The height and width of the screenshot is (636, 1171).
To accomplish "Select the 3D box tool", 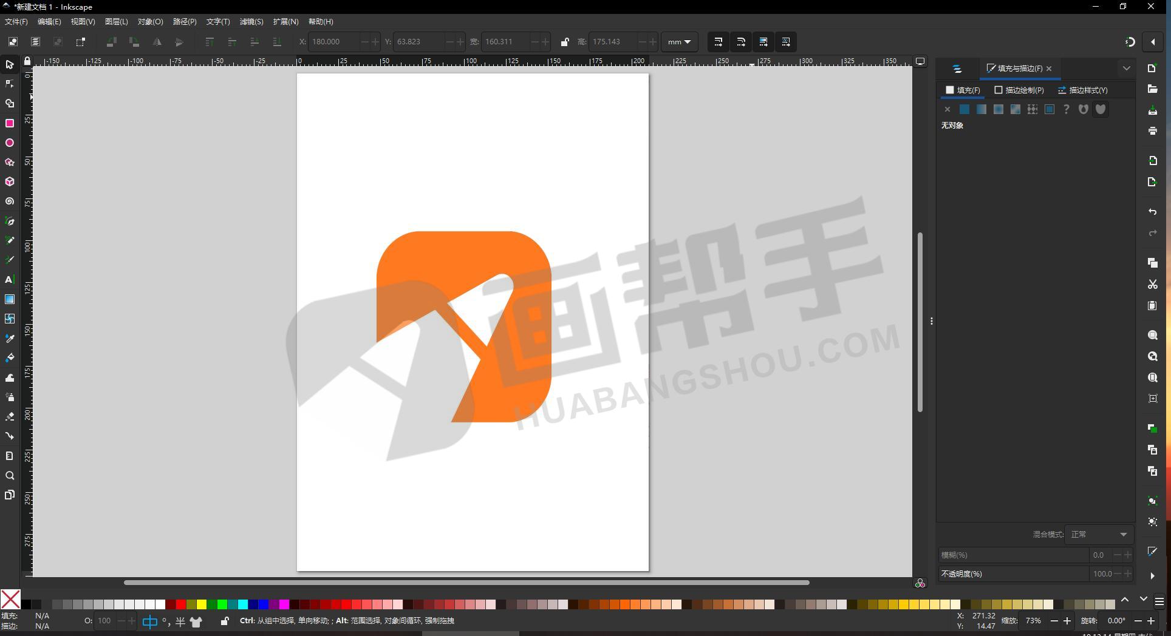I will tap(10, 181).
